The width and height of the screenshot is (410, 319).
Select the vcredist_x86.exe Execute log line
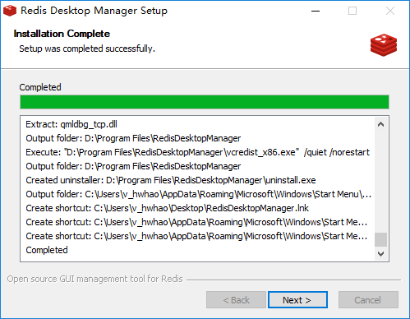197,152
